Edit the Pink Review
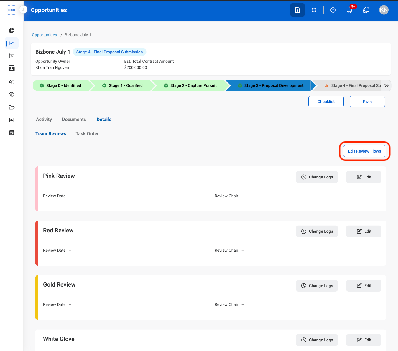The image size is (398, 351). (364, 177)
